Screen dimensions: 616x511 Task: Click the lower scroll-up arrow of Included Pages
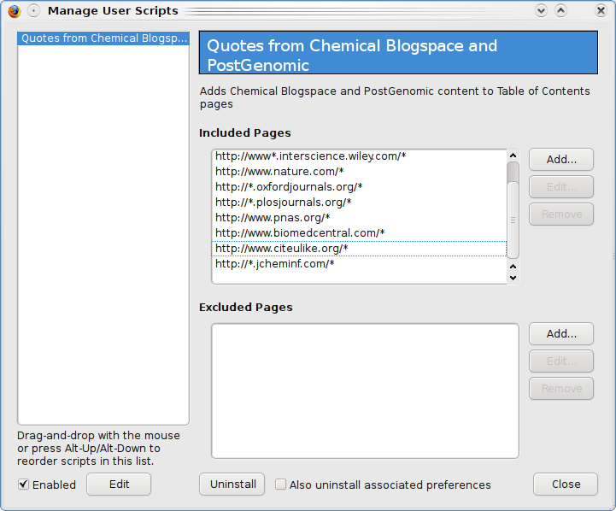coord(513,265)
